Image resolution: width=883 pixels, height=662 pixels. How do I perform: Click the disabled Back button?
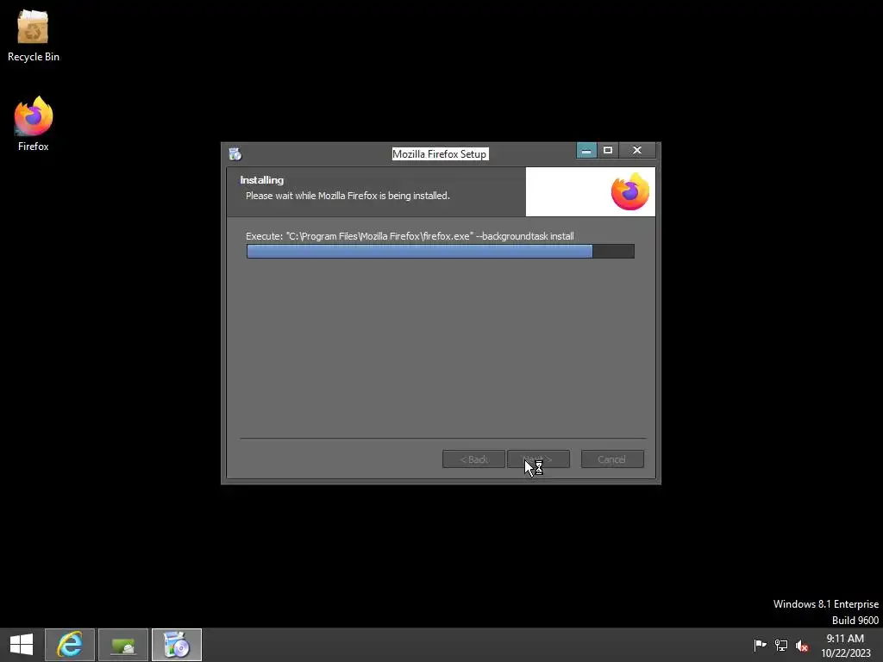point(473,459)
